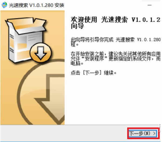Image resolution: width=162 pixels, height=142 pixels.
Task: Click the 电脑。 text line
Action: click(77, 63)
